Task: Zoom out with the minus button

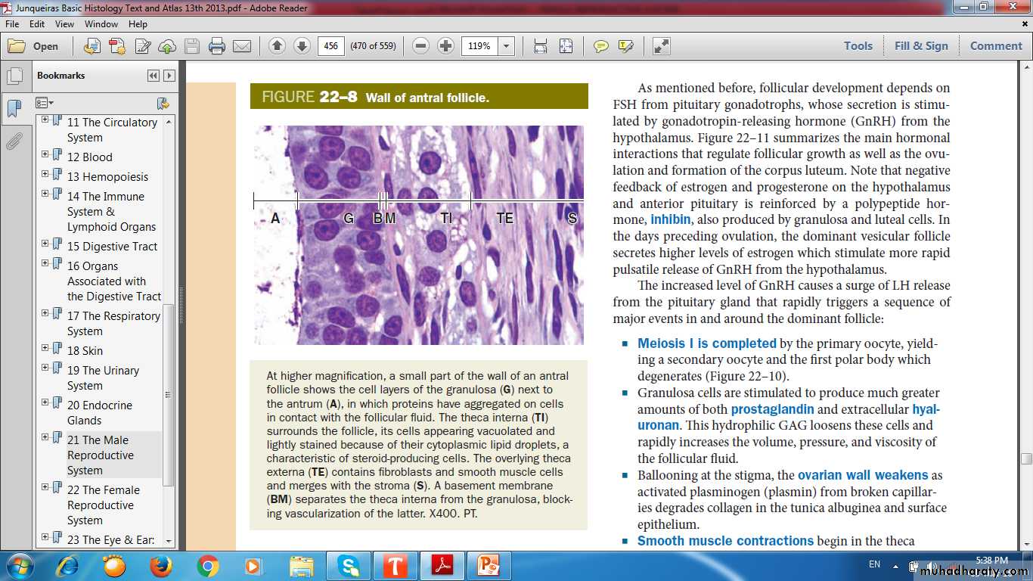Action: pos(421,46)
